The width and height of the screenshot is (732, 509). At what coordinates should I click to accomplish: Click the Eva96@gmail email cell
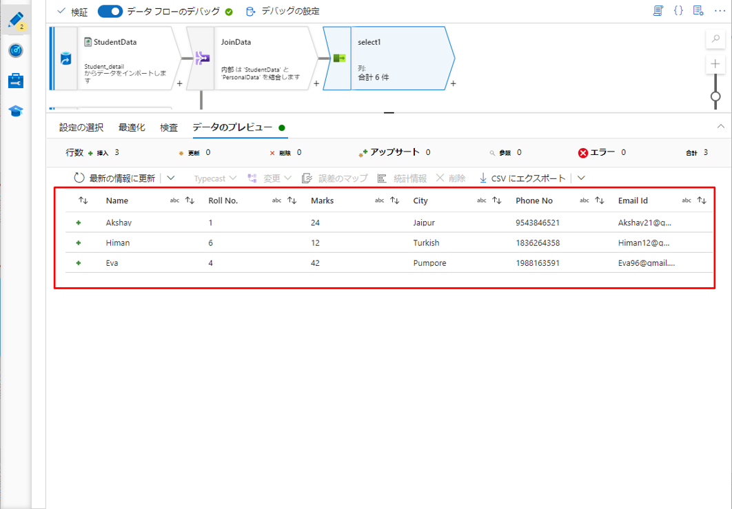pos(647,262)
